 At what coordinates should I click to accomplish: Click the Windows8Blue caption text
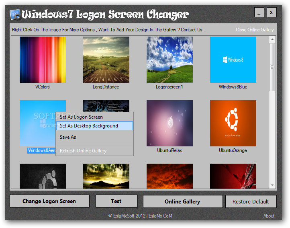coord(233,87)
